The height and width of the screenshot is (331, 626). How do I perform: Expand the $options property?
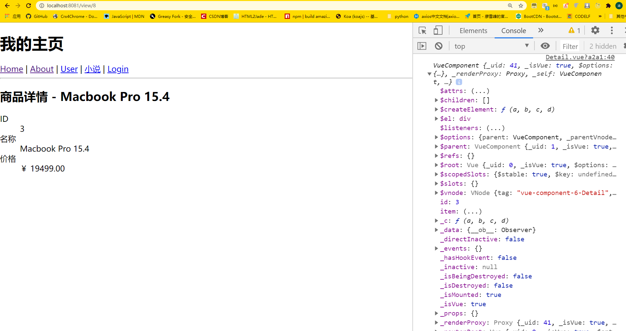click(436, 137)
